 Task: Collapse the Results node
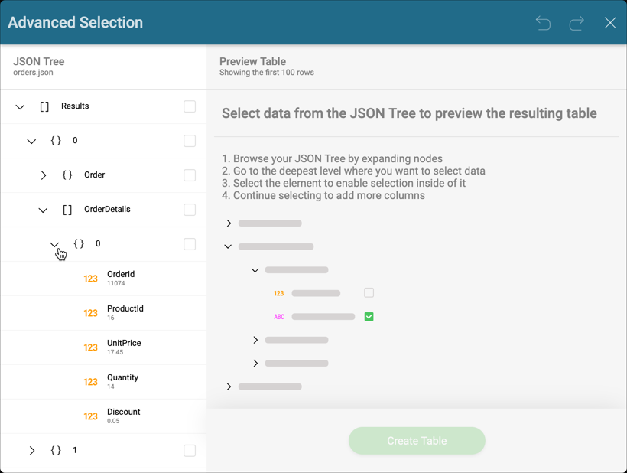tap(20, 107)
